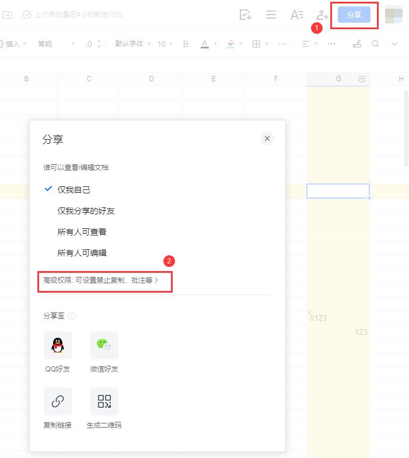Click the .0 decimal places control
The height and width of the screenshot is (458, 409).
89,44
